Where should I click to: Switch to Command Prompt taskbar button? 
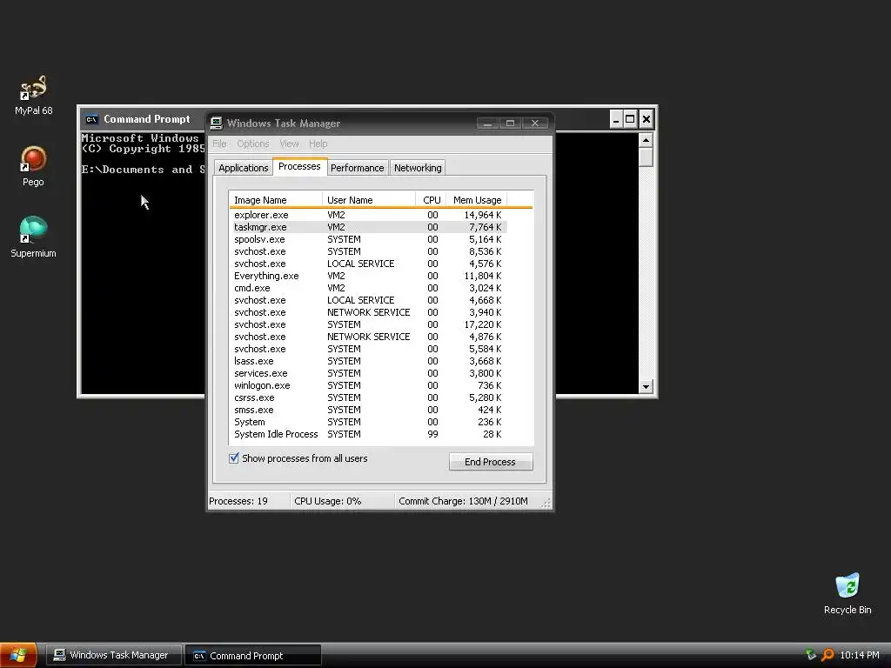pos(253,655)
